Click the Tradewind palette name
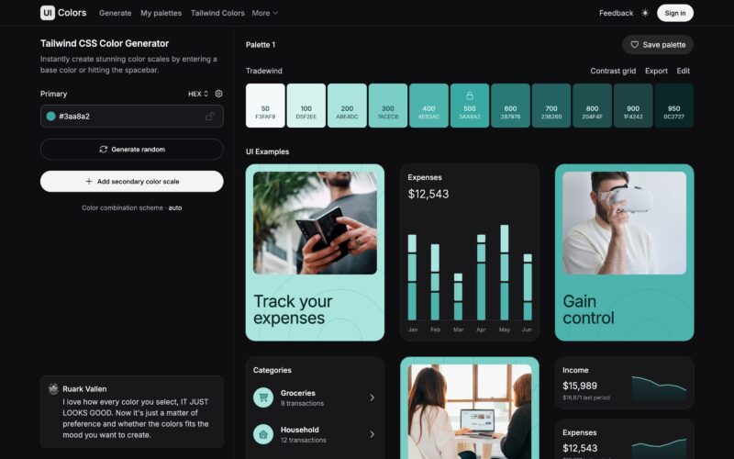 [264, 71]
